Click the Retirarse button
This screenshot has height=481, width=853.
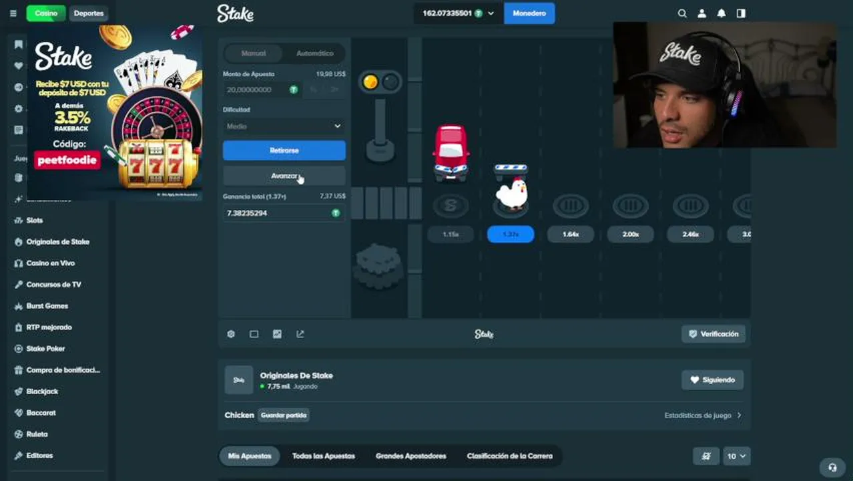coord(284,150)
